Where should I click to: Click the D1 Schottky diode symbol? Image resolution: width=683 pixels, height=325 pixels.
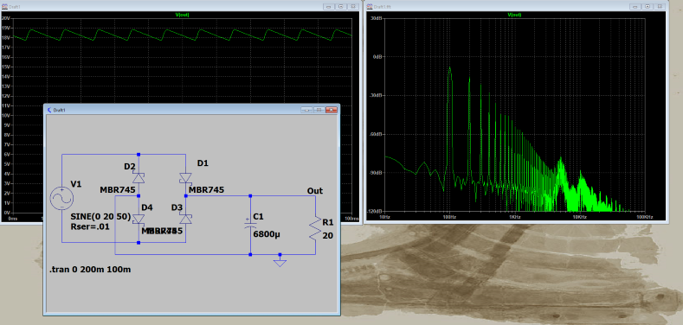click(185, 178)
